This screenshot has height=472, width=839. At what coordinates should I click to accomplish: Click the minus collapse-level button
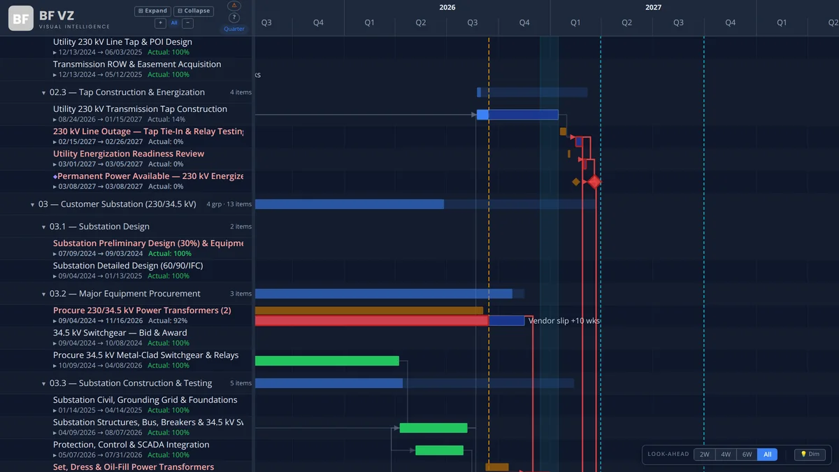188,23
